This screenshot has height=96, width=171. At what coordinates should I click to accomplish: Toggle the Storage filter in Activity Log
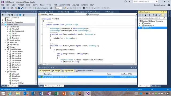[x=56, y=71]
